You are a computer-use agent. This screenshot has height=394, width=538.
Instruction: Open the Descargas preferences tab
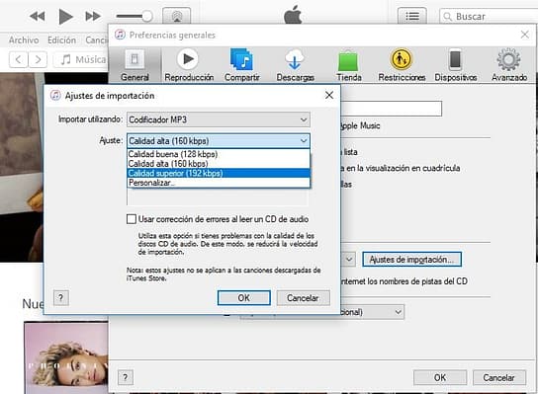[295, 65]
